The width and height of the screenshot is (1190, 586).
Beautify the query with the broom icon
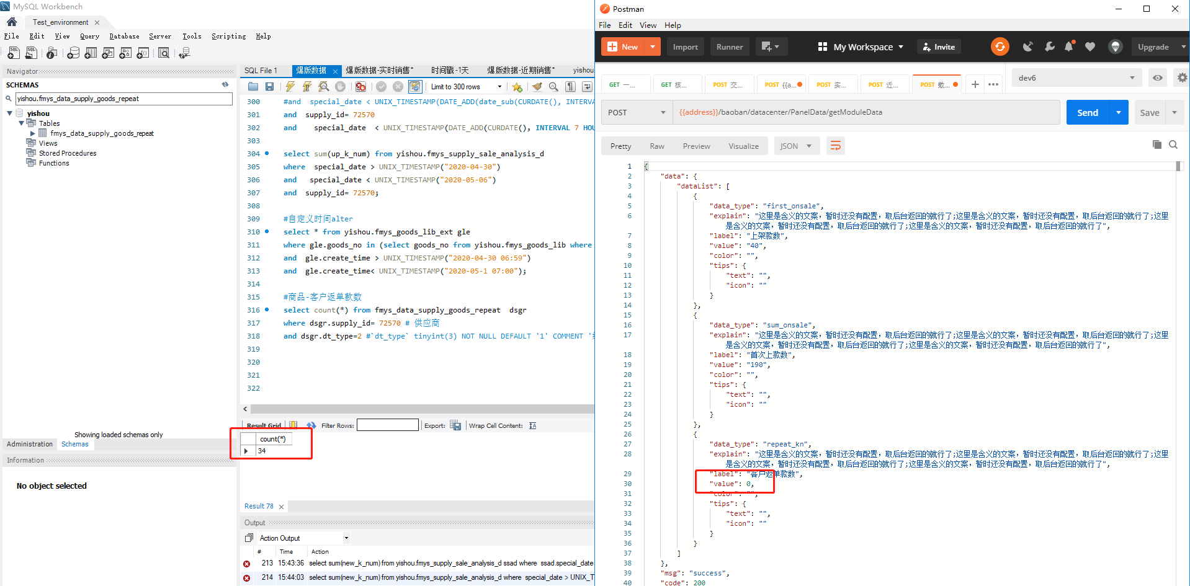click(x=537, y=87)
